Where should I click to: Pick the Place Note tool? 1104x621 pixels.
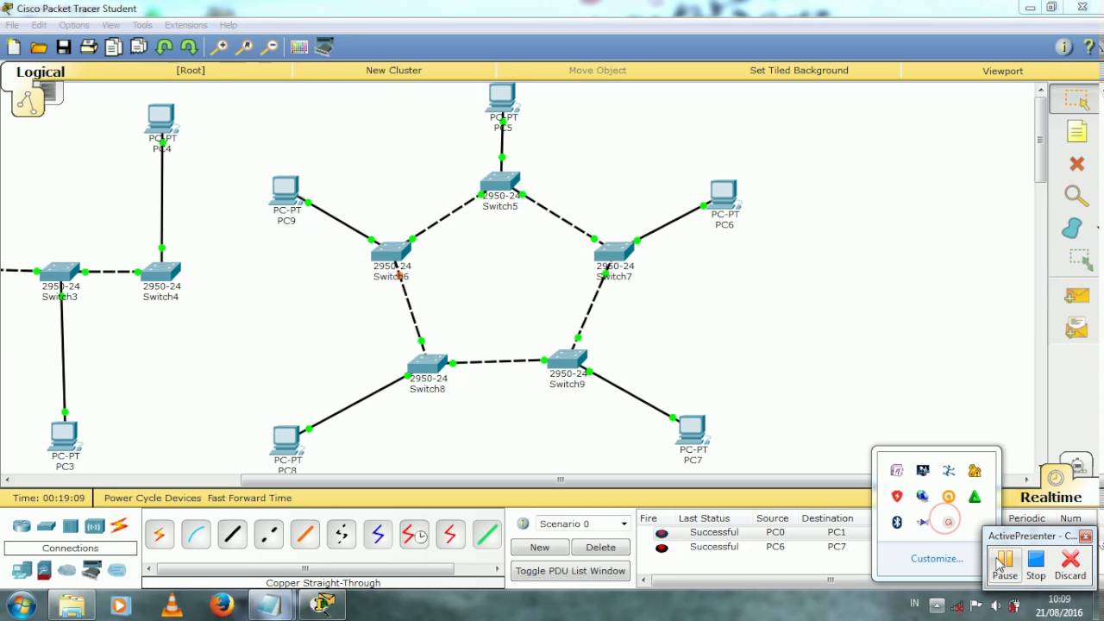(x=1076, y=131)
